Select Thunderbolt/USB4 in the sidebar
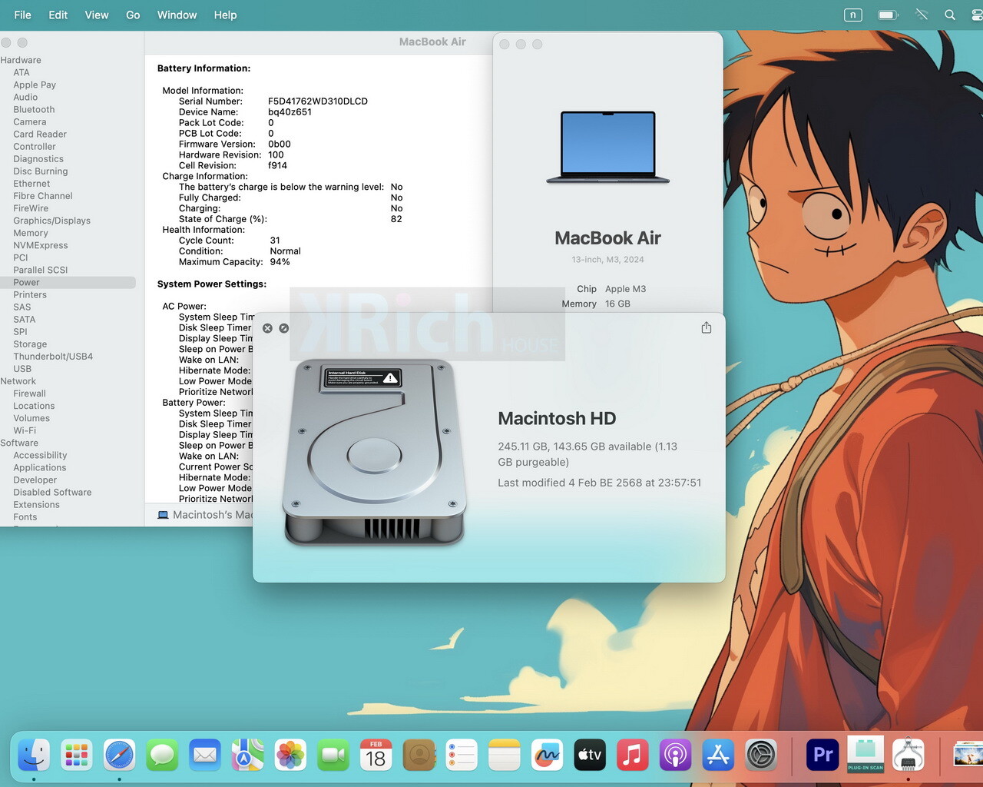983x787 pixels. click(53, 356)
